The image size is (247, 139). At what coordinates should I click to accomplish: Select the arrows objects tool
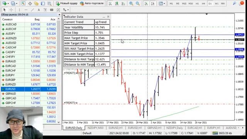pyautogui.click(x=64, y=10)
